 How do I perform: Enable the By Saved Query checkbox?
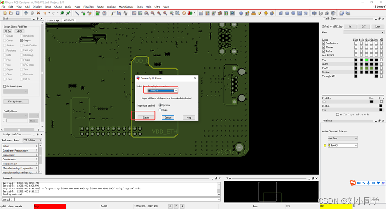pyautogui.click(x=4, y=86)
